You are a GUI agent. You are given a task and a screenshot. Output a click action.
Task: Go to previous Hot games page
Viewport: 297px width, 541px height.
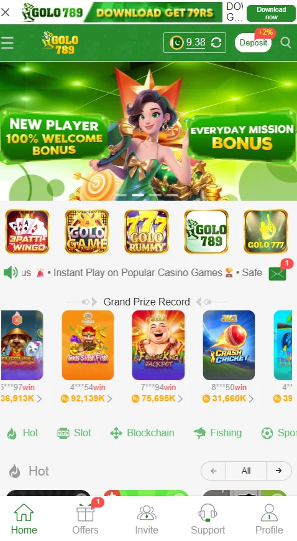coord(213,471)
